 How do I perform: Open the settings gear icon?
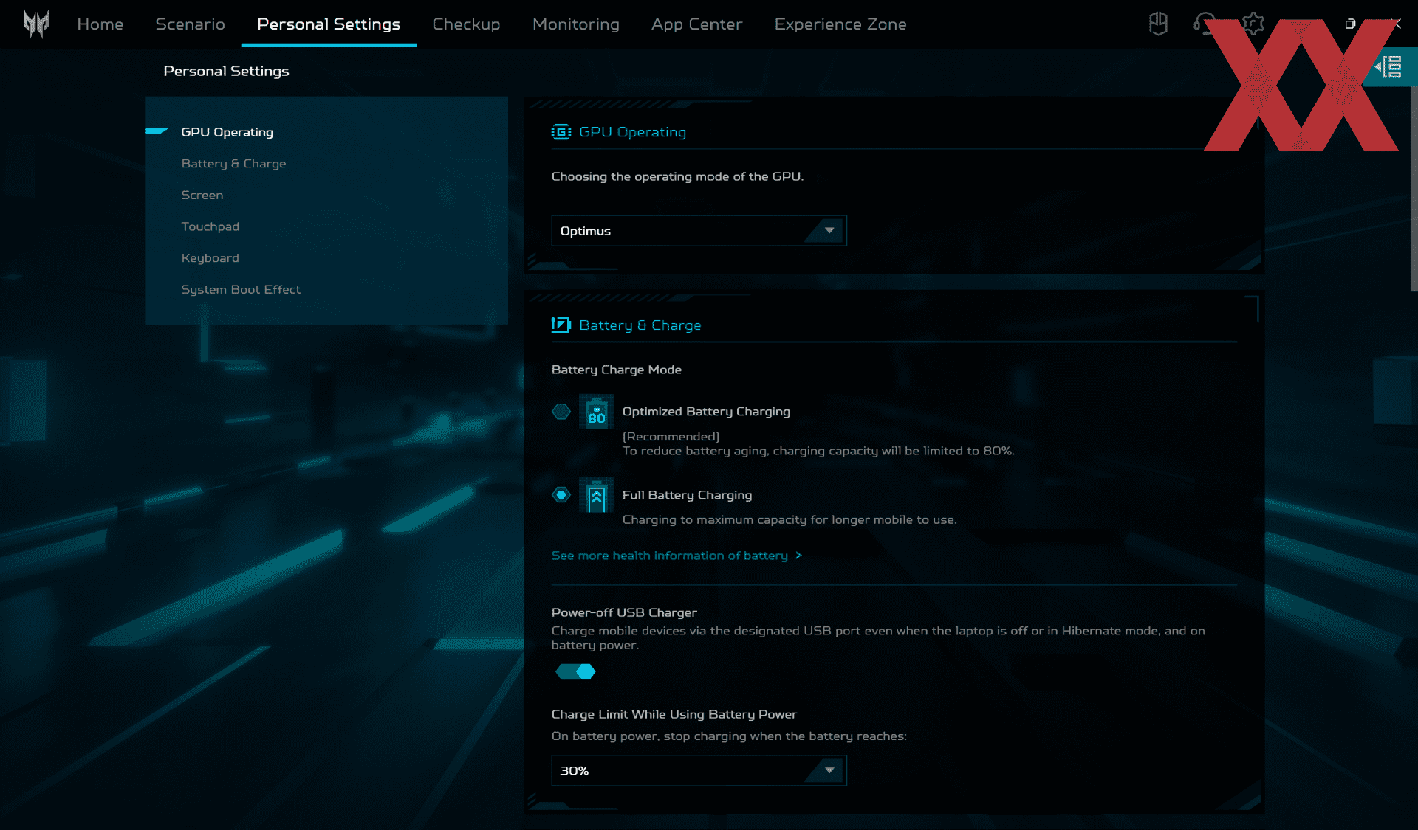coord(1253,24)
